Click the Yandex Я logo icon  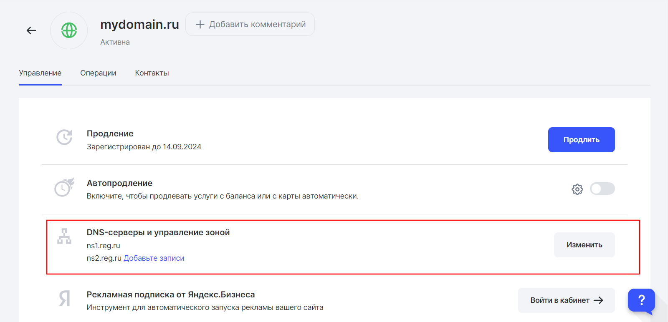pyautogui.click(x=64, y=298)
